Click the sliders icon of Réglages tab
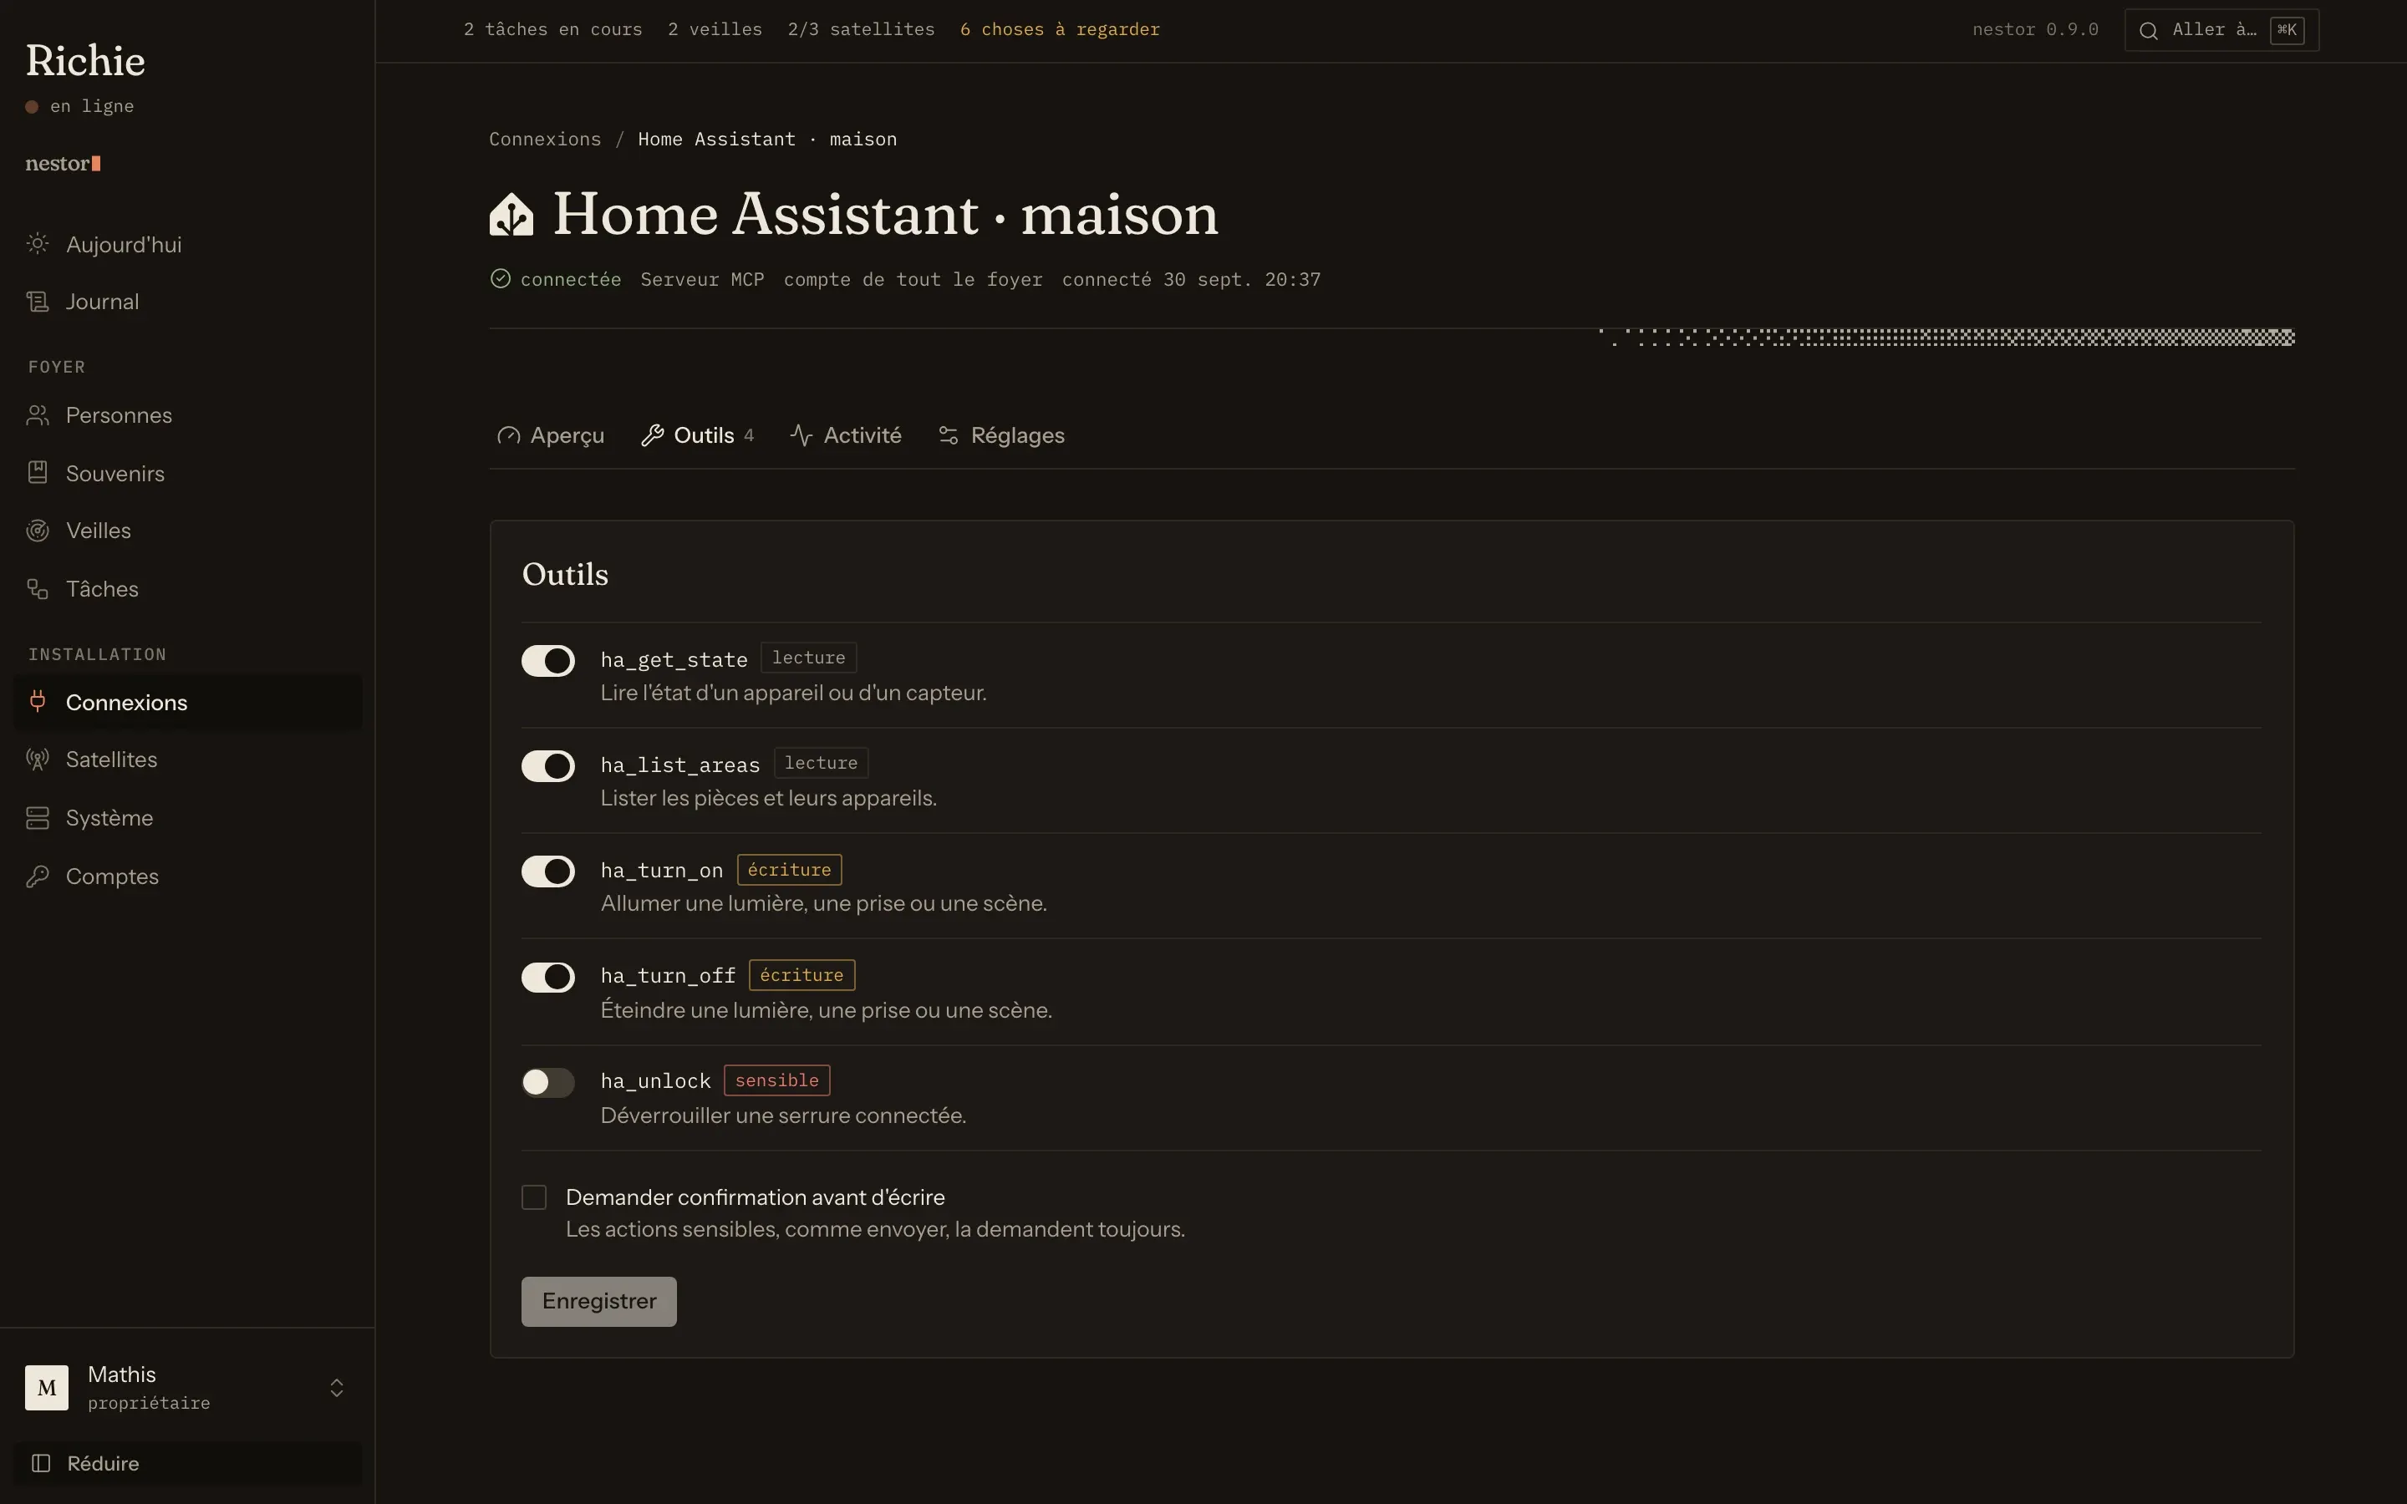The image size is (2407, 1504). [949, 435]
